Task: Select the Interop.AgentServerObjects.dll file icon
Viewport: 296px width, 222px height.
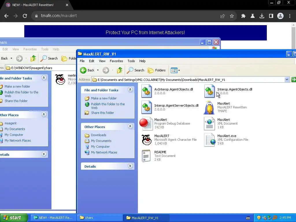Action: [147, 108]
